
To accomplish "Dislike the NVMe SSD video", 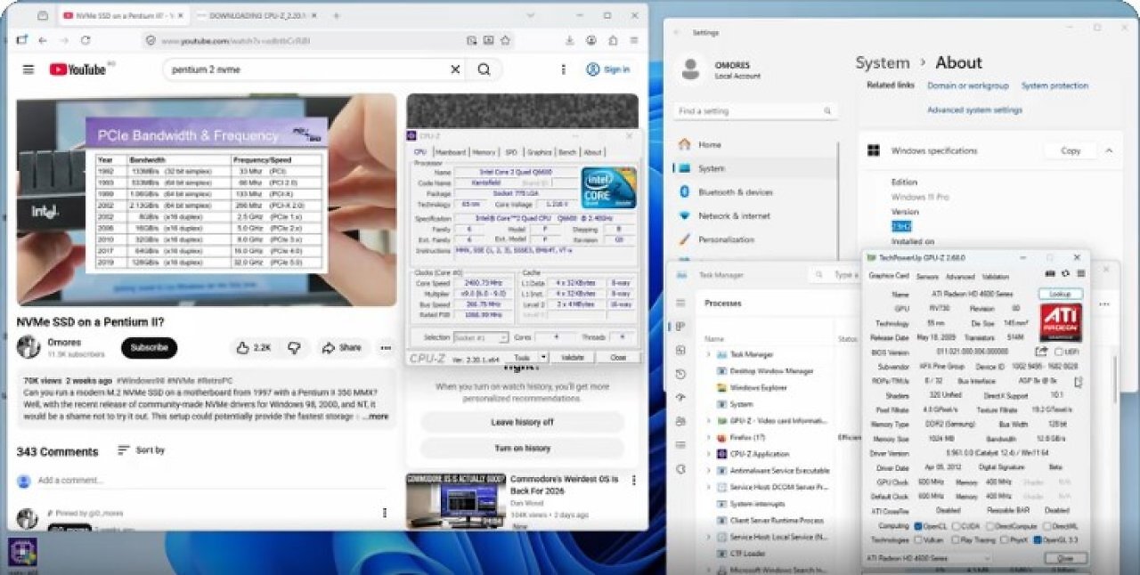I will tap(294, 348).
